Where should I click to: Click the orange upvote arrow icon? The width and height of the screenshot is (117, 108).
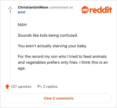point(7,87)
